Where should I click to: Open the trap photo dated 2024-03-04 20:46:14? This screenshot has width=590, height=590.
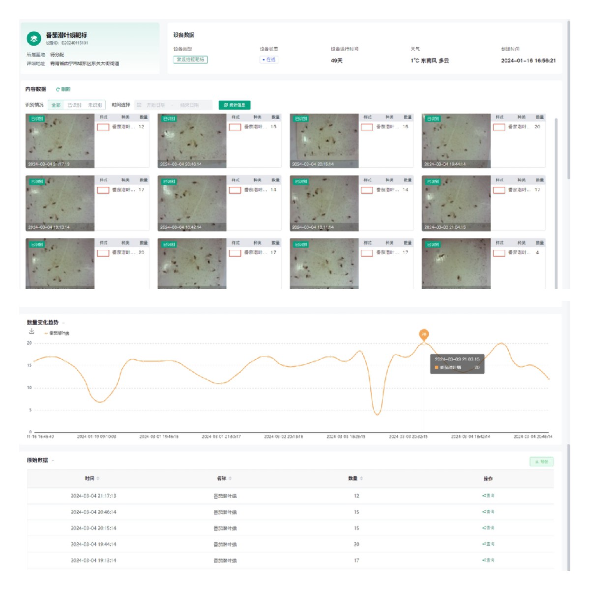tap(192, 141)
